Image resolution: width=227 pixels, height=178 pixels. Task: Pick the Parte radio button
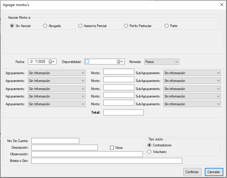pyautogui.click(x=167, y=26)
